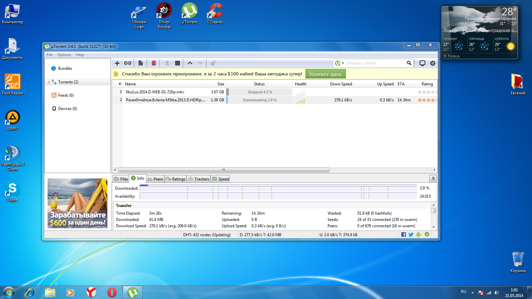Click the Start Torrent download arrow icon

(167, 63)
